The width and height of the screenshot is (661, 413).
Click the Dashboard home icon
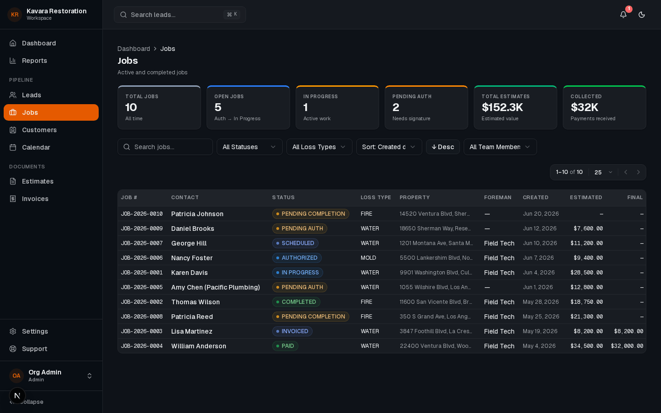coord(13,43)
